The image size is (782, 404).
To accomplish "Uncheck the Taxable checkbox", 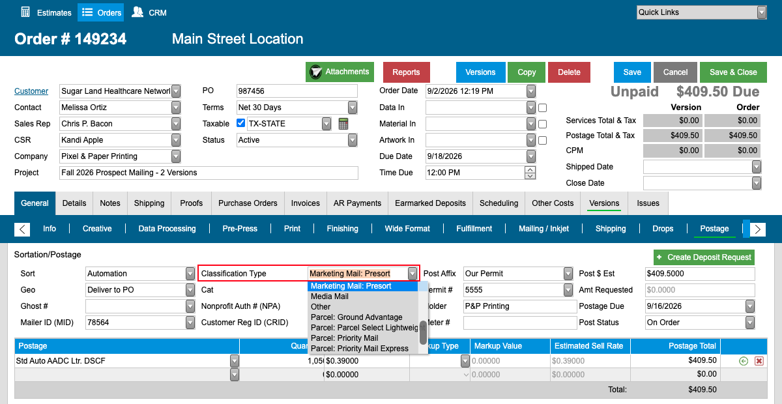I will (x=240, y=123).
